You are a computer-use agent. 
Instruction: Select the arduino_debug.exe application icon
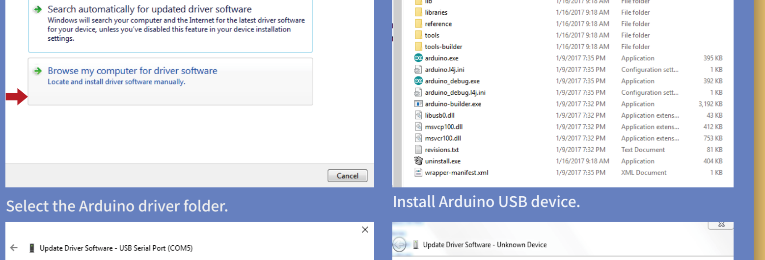click(418, 81)
